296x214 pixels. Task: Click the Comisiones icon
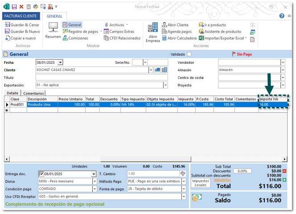click(78, 38)
